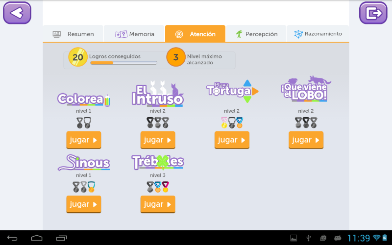Open the Sinous game logo
The width and height of the screenshot is (392, 245).
(x=84, y=163)
